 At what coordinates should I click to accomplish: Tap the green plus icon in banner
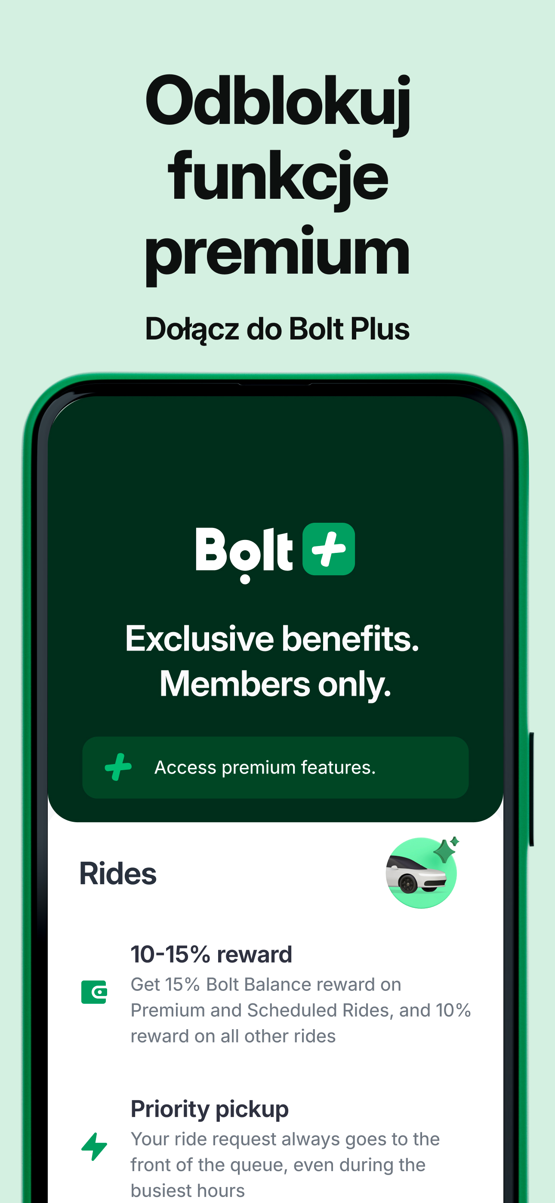[x=118, y=767]
